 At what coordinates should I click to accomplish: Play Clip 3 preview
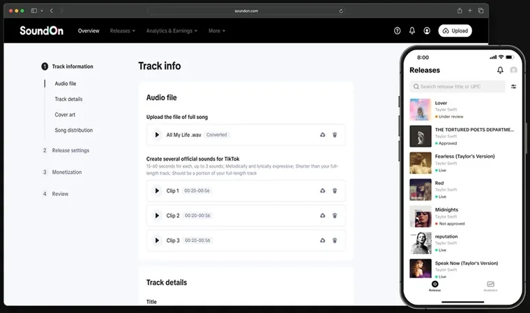[x=157, y=241]
